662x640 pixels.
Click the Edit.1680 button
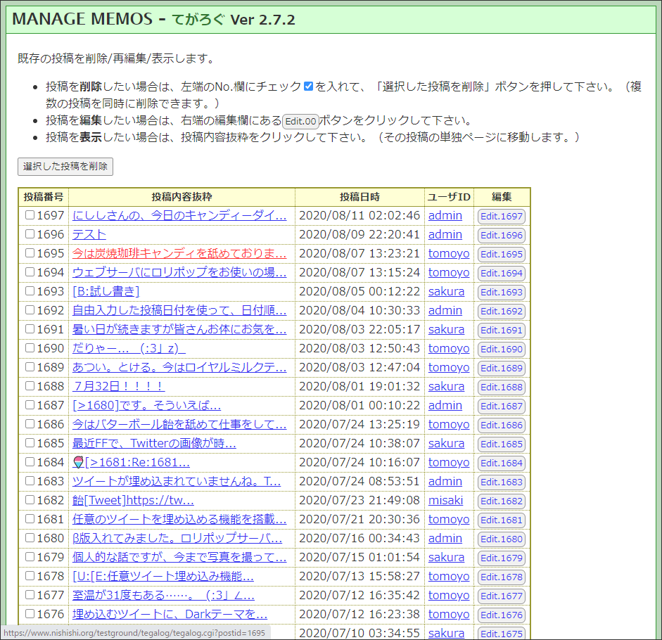pyautogui.click(x=502, y=538)
